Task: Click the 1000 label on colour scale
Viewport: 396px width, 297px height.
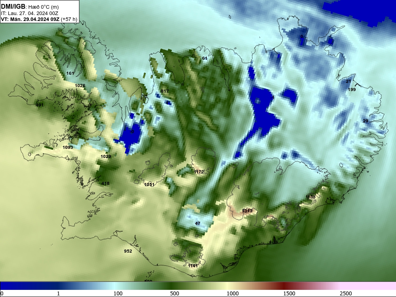Action: click(232, 293)
